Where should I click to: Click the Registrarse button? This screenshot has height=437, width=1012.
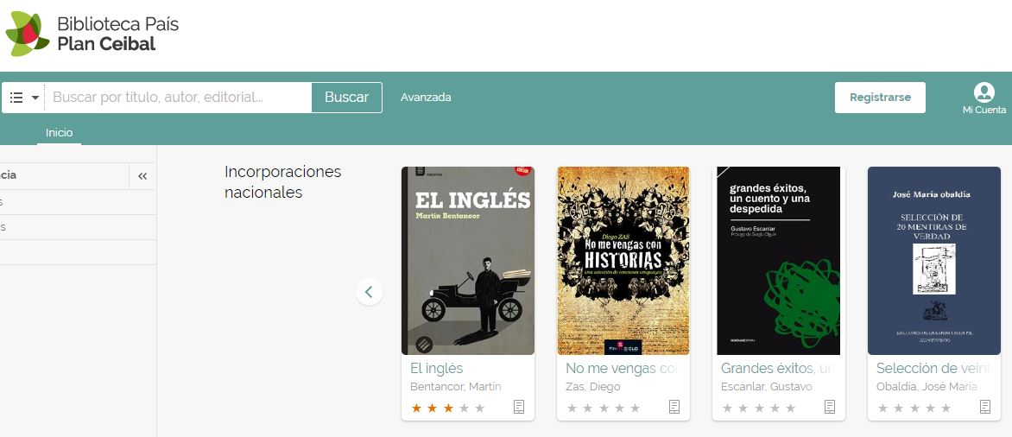coord(880,98)
